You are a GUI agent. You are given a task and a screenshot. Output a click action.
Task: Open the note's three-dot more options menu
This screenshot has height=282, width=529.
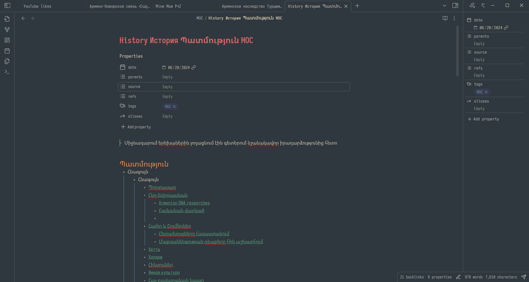pos(454,18)
